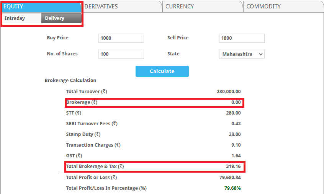Click the Stamp Duty value 28.00
The image size is (324, 194).
pos(234,134)
